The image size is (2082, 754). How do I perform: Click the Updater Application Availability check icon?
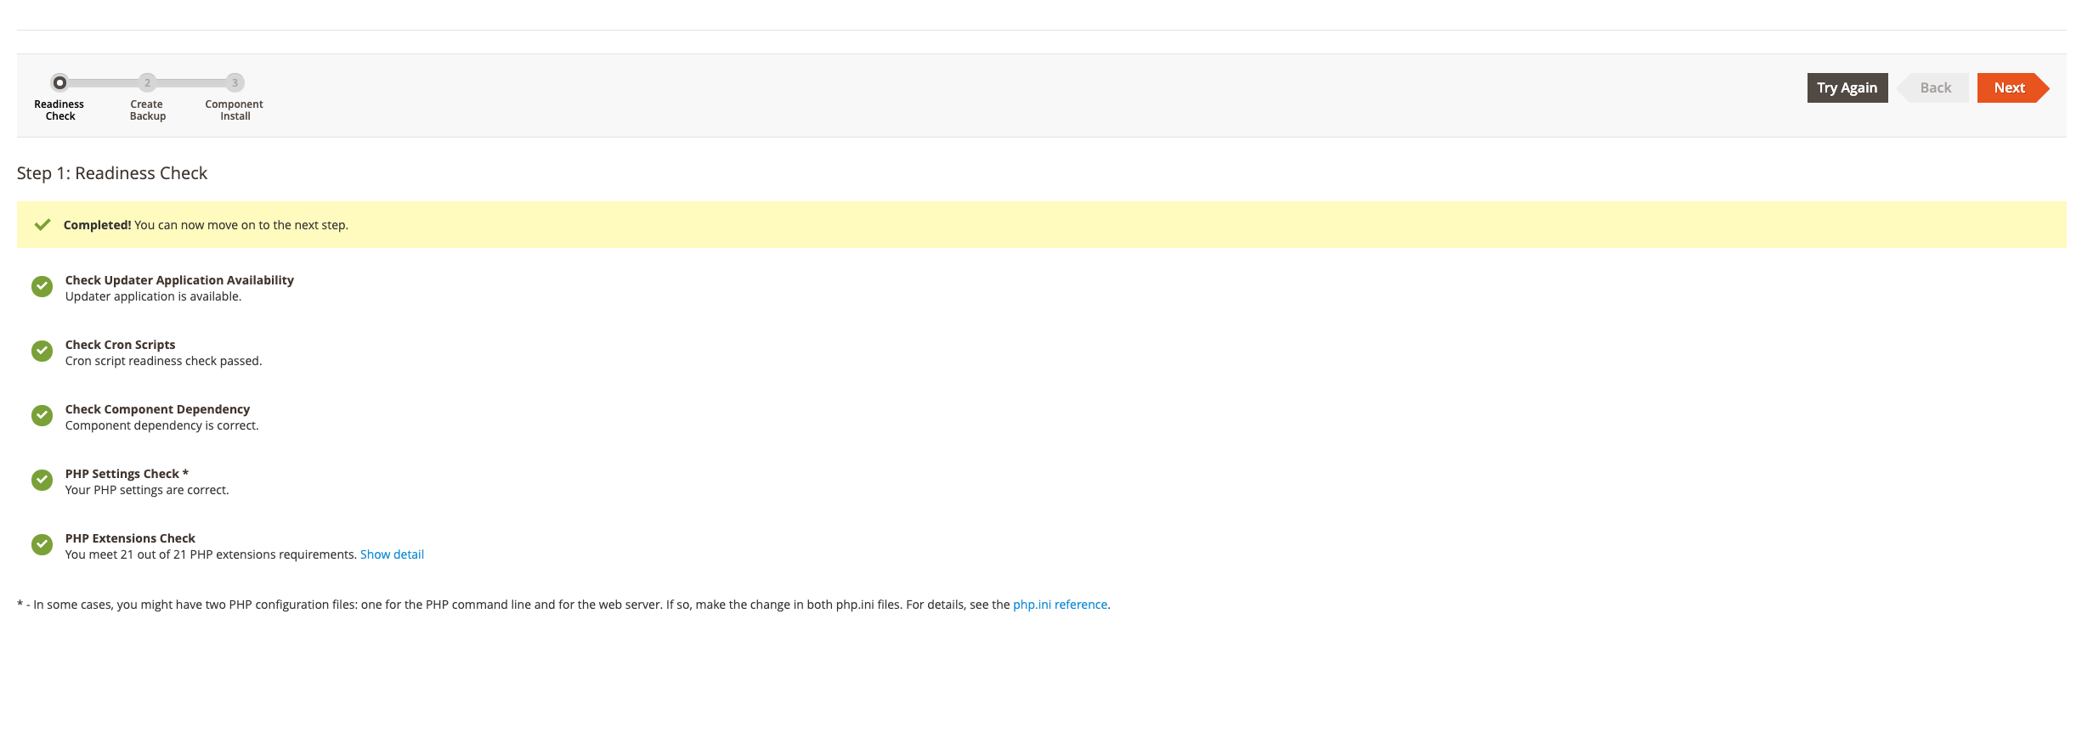(x=42, y=287)
